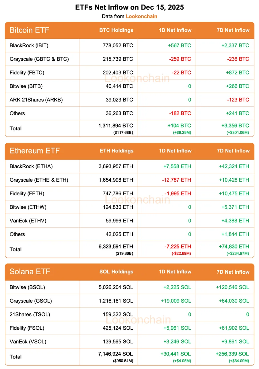The height and width of the screenshot is (369, 259).
Task: Select the 21Shares (TSOL) row label
Action: 30,314
